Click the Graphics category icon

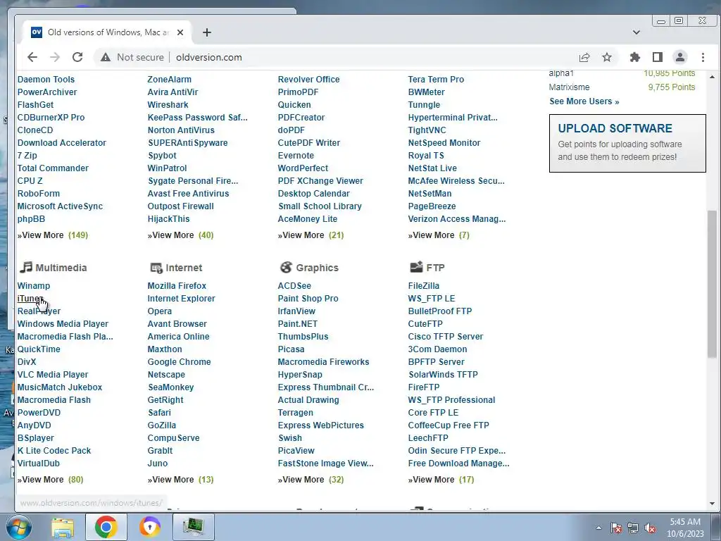click(286, 267)
